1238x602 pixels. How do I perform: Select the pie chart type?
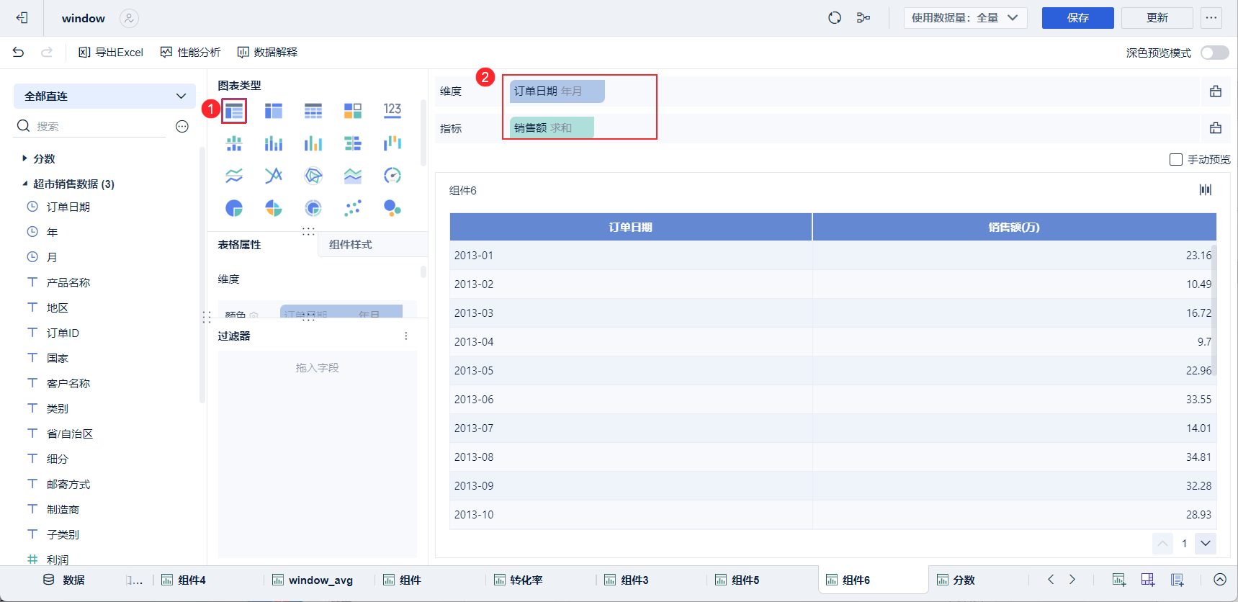[234, 208]
